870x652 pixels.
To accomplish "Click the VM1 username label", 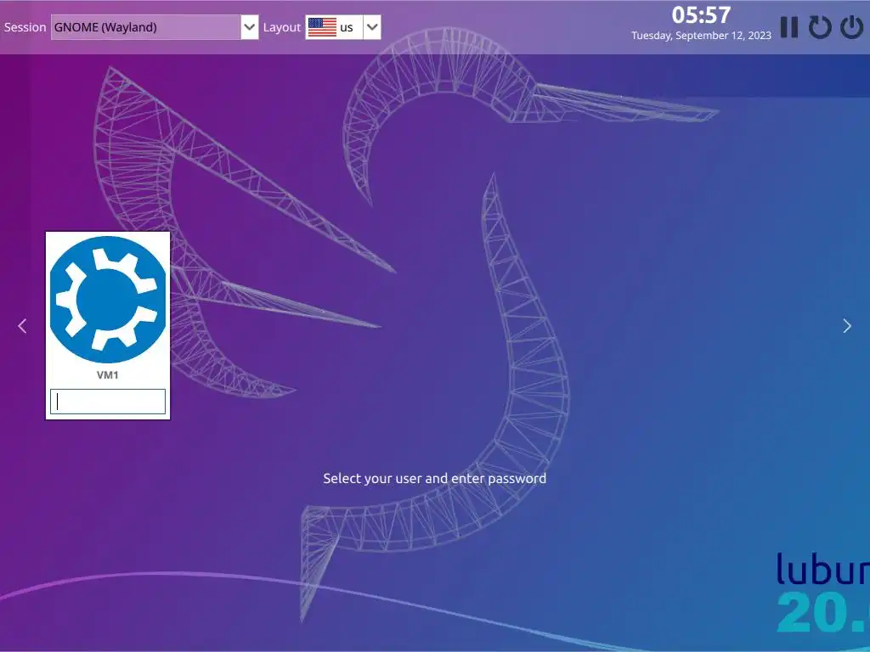I will [108, 374].
